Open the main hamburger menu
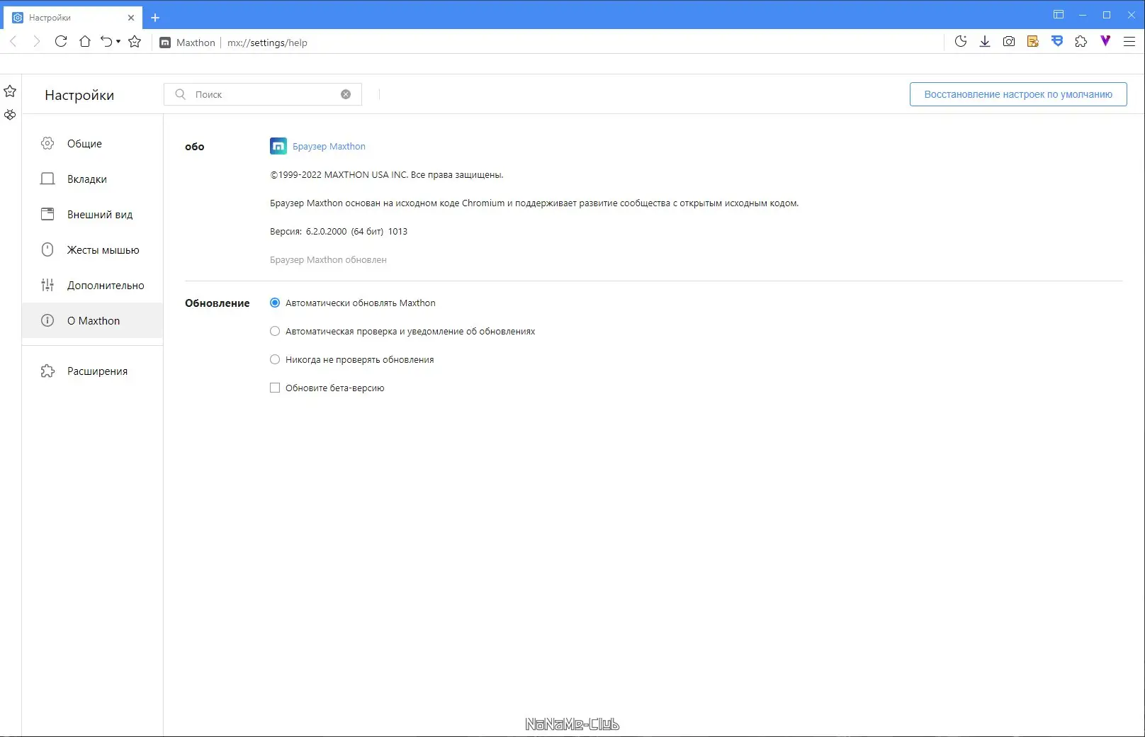 coord(1129,42)
